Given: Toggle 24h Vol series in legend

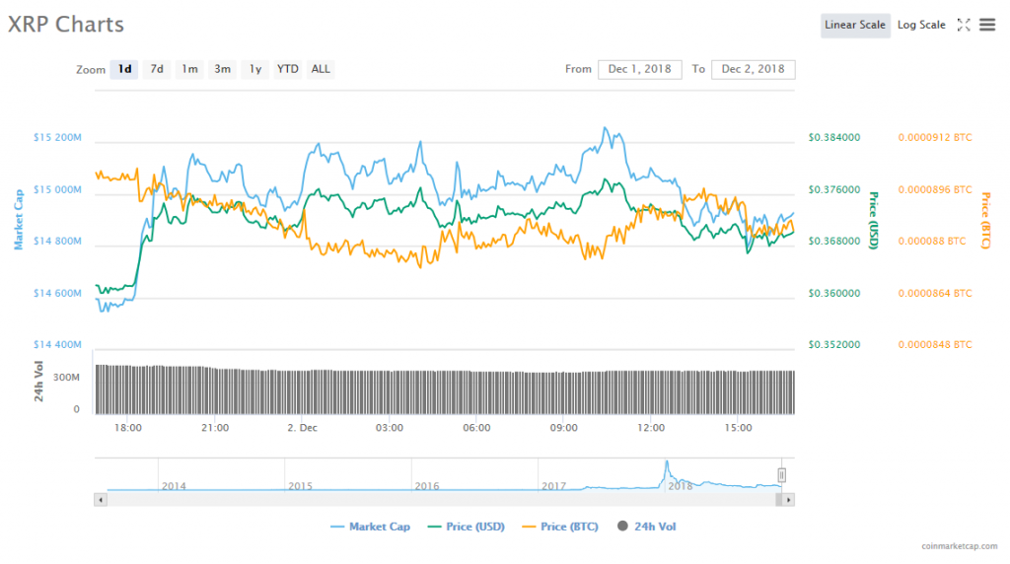Looking at the screenshot, I should click(647, 527).
